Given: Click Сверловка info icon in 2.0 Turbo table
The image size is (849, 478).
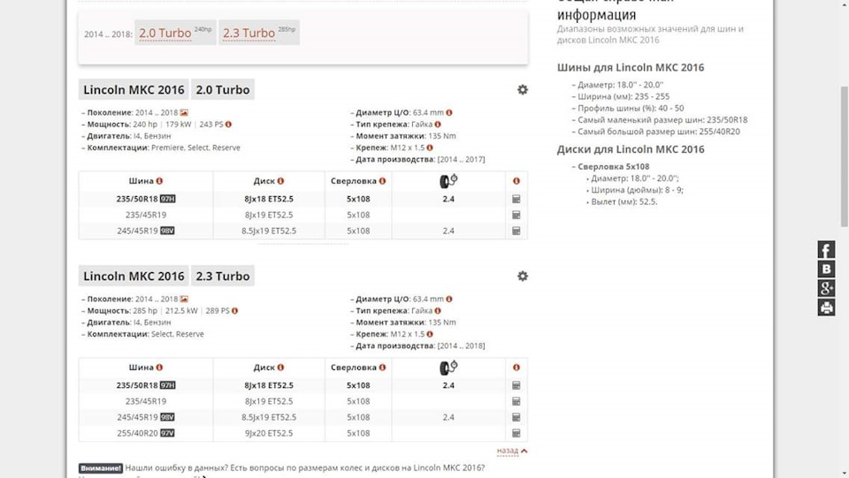Looking at the screenshot, I should [382, 181].
